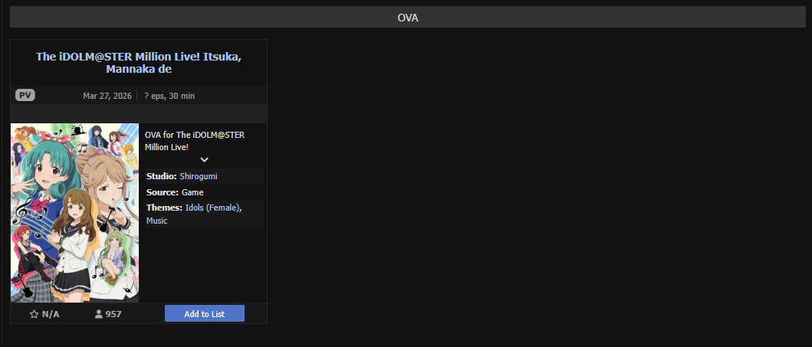Click the N/A score value
Viewport: 812px width, 347px height.
(51, 314)
